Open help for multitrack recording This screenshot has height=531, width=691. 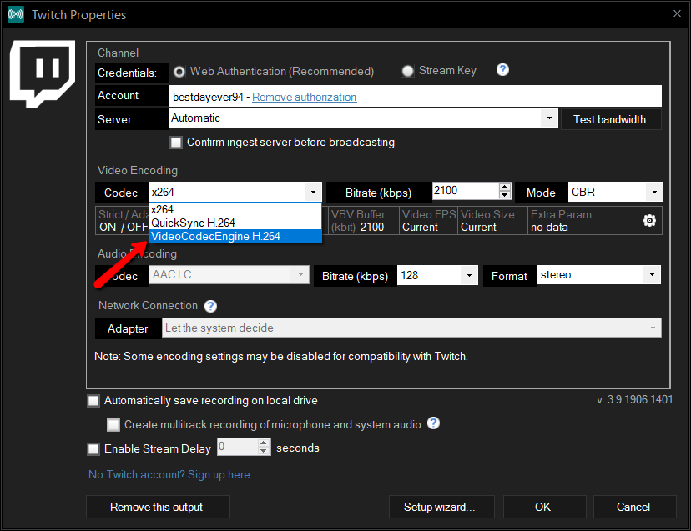pyautogui.click(x=434, y=423)
